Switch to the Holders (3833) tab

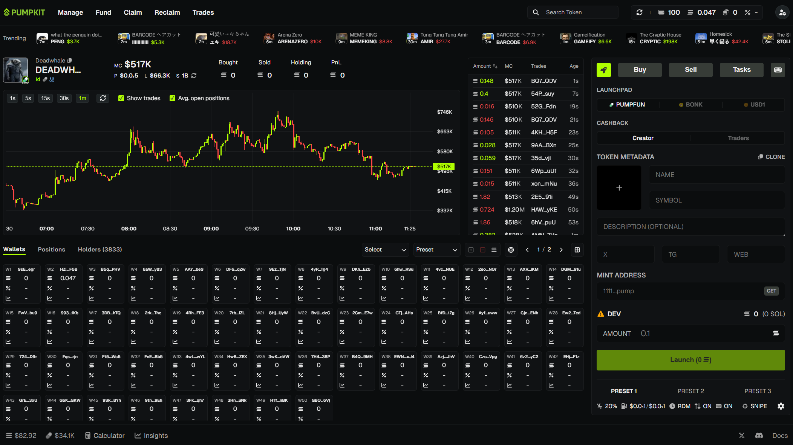point(100,250)
